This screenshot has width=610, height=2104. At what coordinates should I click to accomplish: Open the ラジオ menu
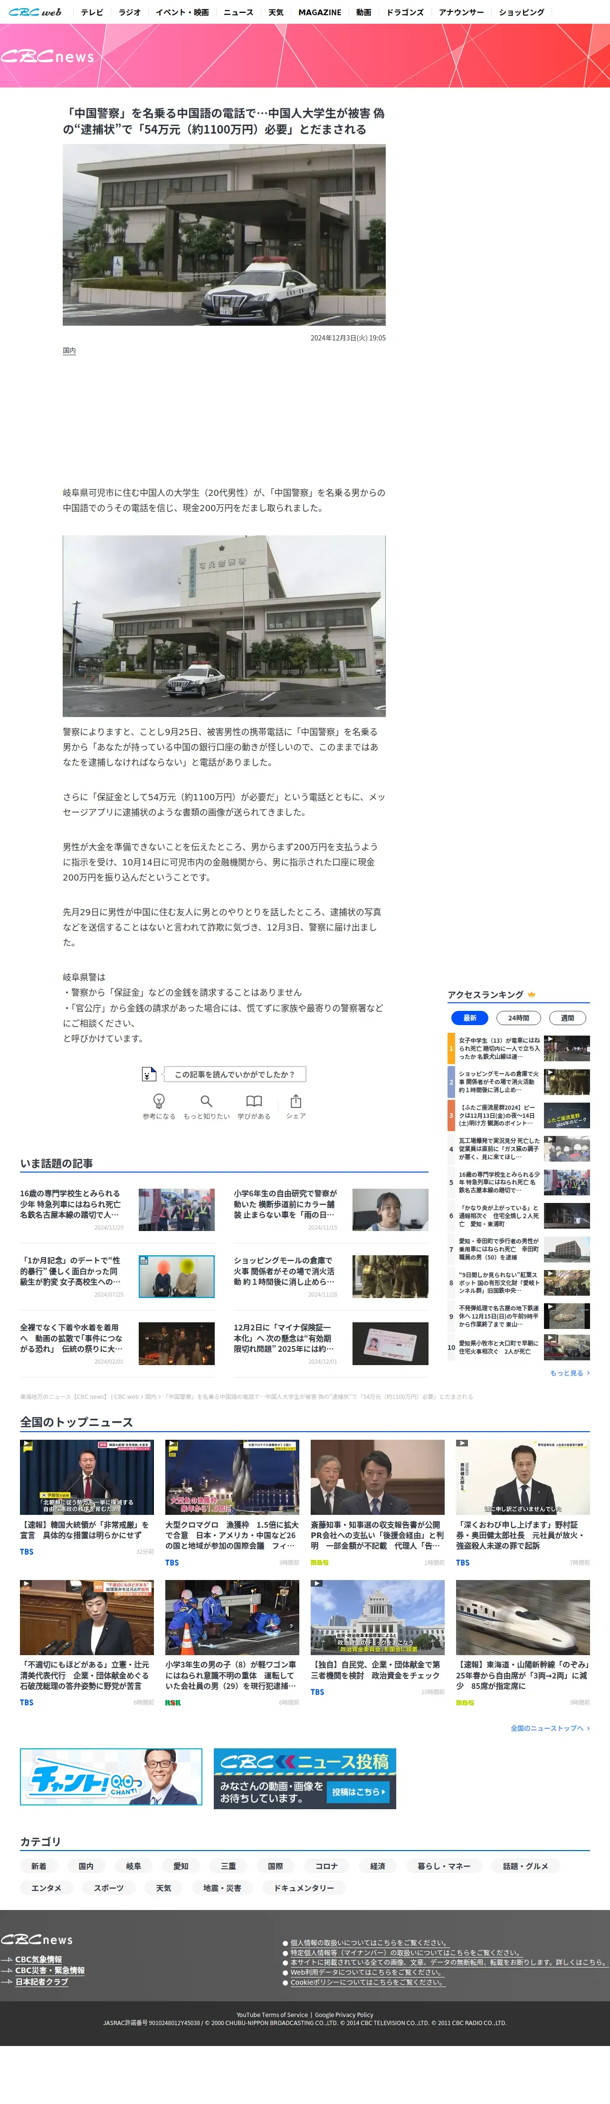(130, 12)
